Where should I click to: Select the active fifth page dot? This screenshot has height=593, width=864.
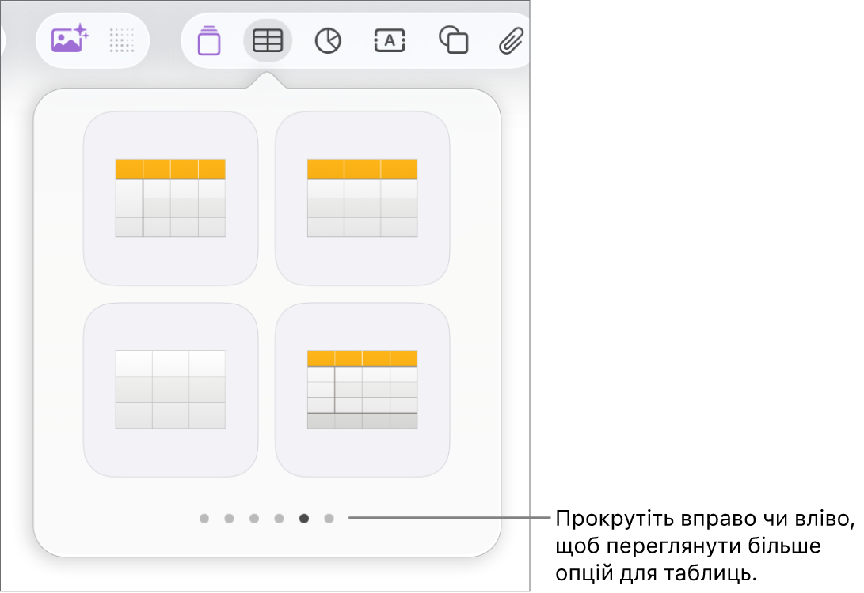303,518
